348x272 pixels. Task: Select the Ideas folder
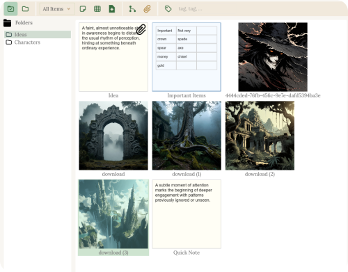(38, 35)
